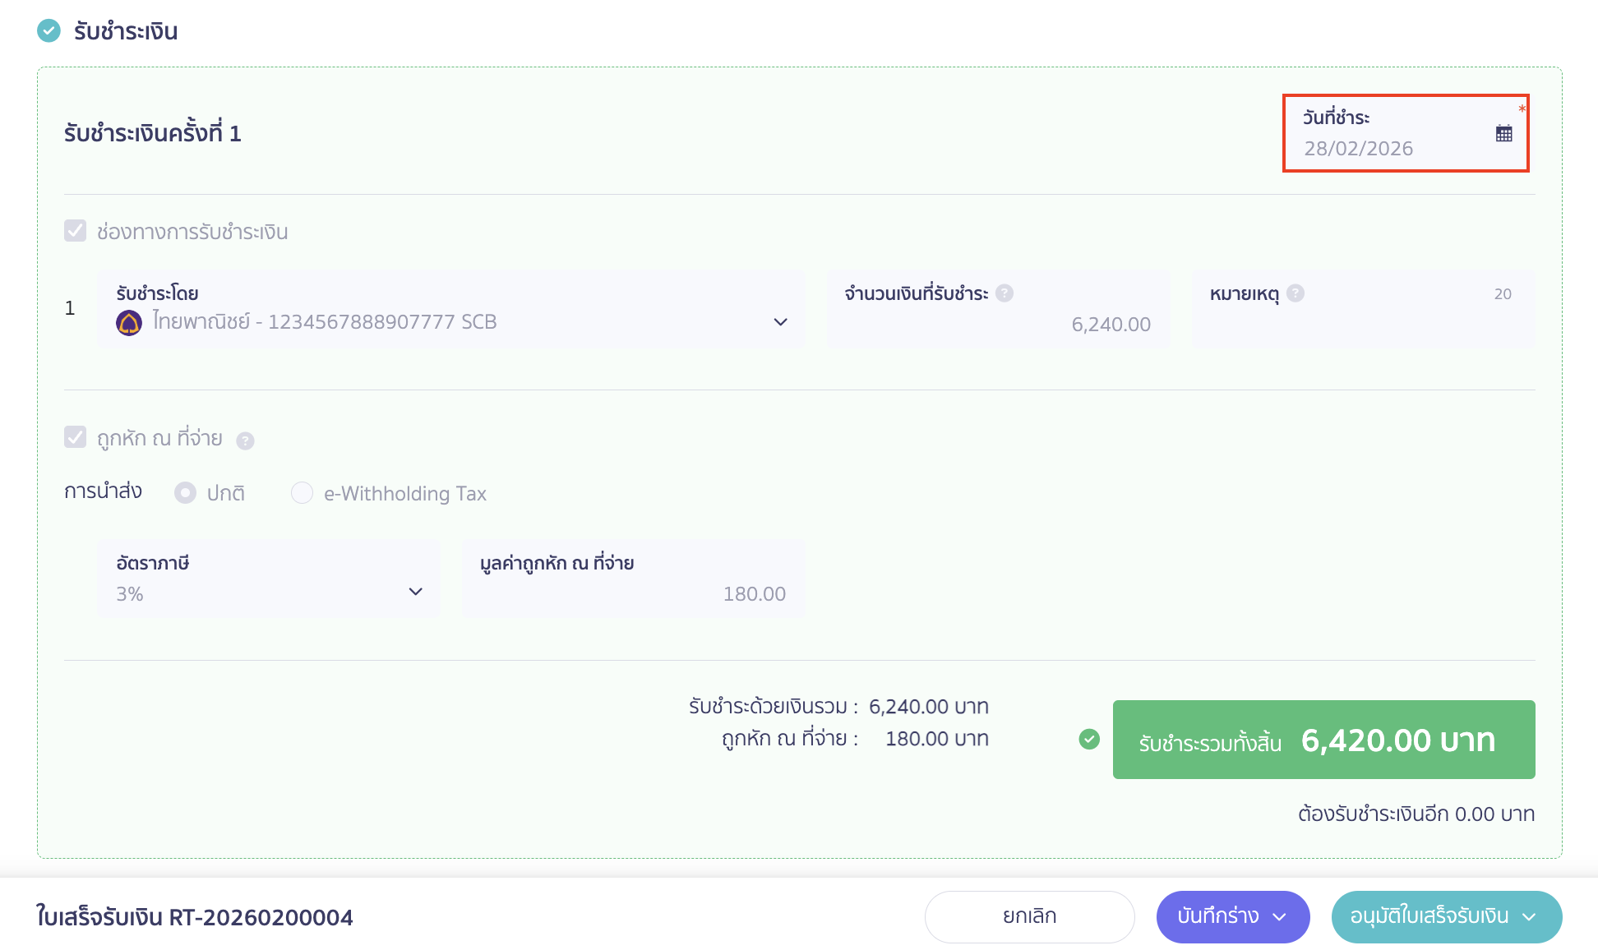This screenshot has width=1598, height=950.
Task: Click teal checkmark icon beside รับชำระเงิน heading
Action: (x=49, y=31)
